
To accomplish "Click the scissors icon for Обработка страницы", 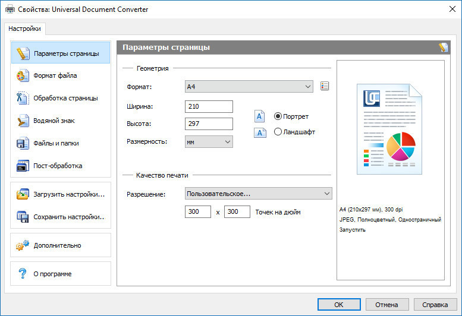I will (23, 98).
